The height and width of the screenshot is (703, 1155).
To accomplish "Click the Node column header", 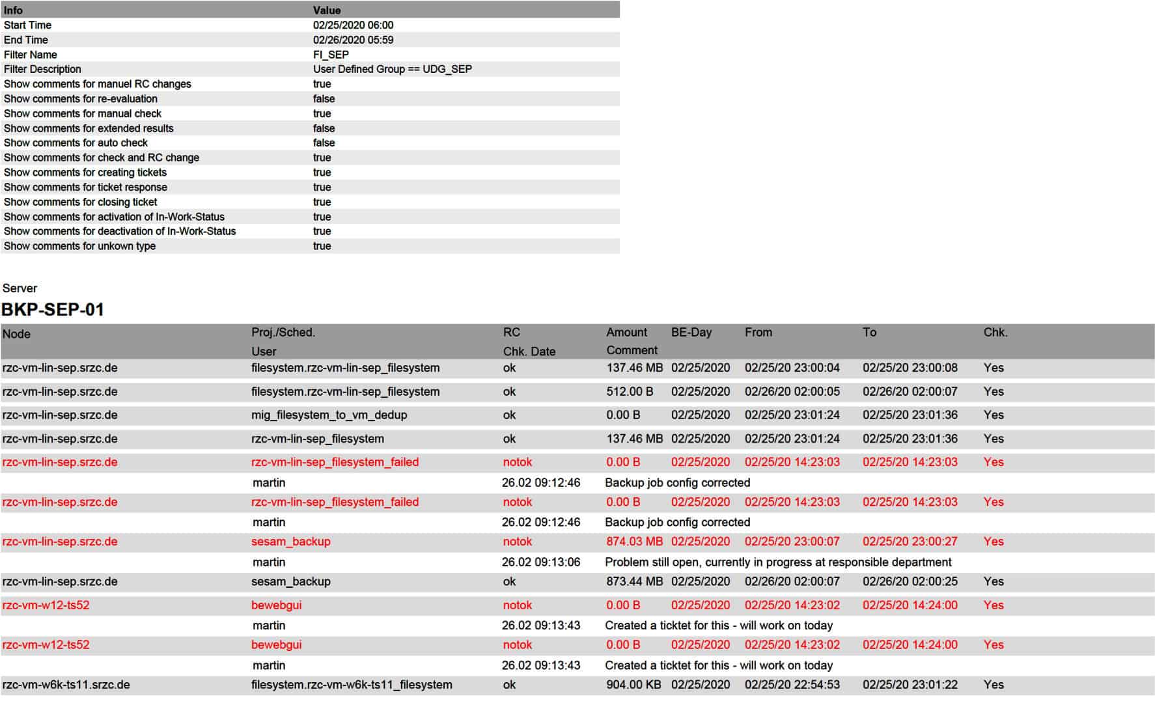I will pyautogui.click(x=16, y=334).
